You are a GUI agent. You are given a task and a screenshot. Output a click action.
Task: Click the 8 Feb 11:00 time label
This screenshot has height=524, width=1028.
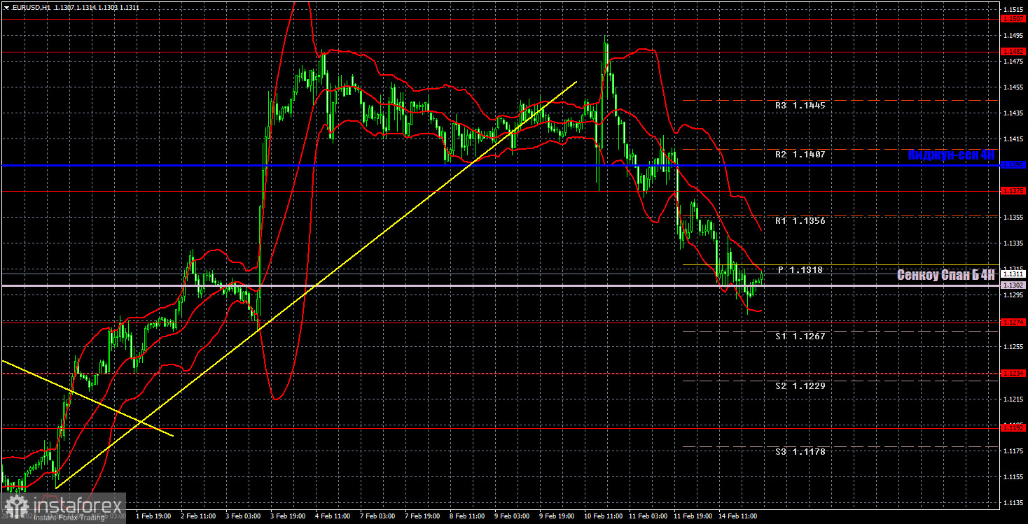tap(466, 516)
